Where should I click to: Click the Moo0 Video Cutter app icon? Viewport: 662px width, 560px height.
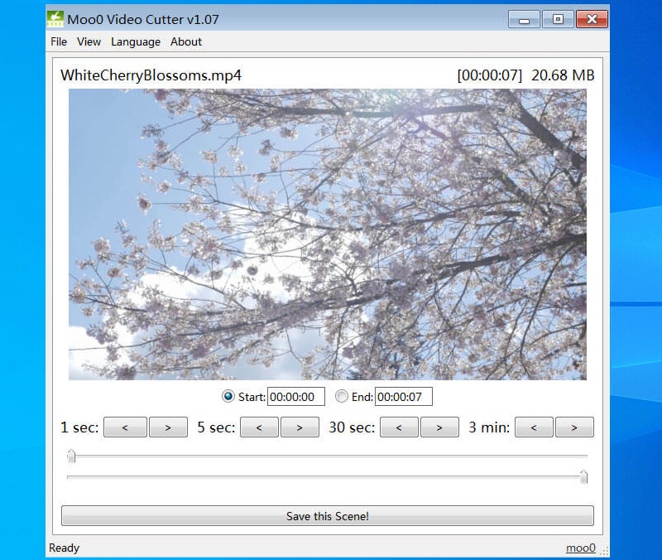click(55, 18)
